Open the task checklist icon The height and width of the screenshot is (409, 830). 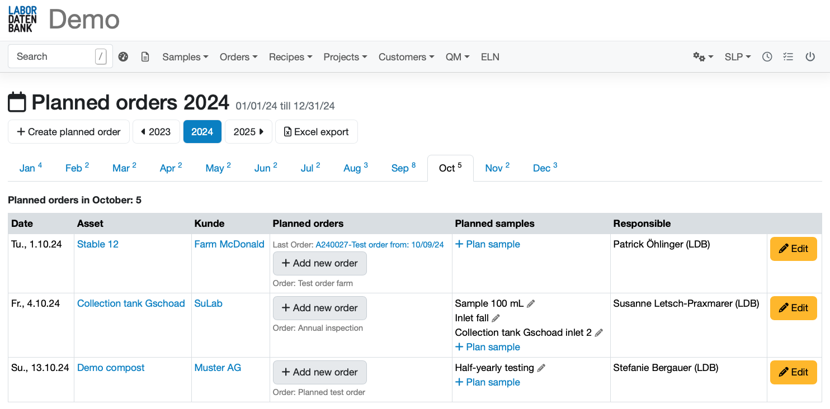tap(788, 57)
